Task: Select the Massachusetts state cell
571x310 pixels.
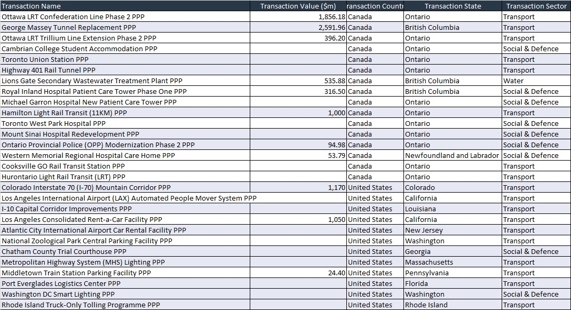Action: coord(453,263)
